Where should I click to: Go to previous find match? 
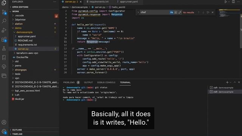pyautogui.click(x=199, y=12)
